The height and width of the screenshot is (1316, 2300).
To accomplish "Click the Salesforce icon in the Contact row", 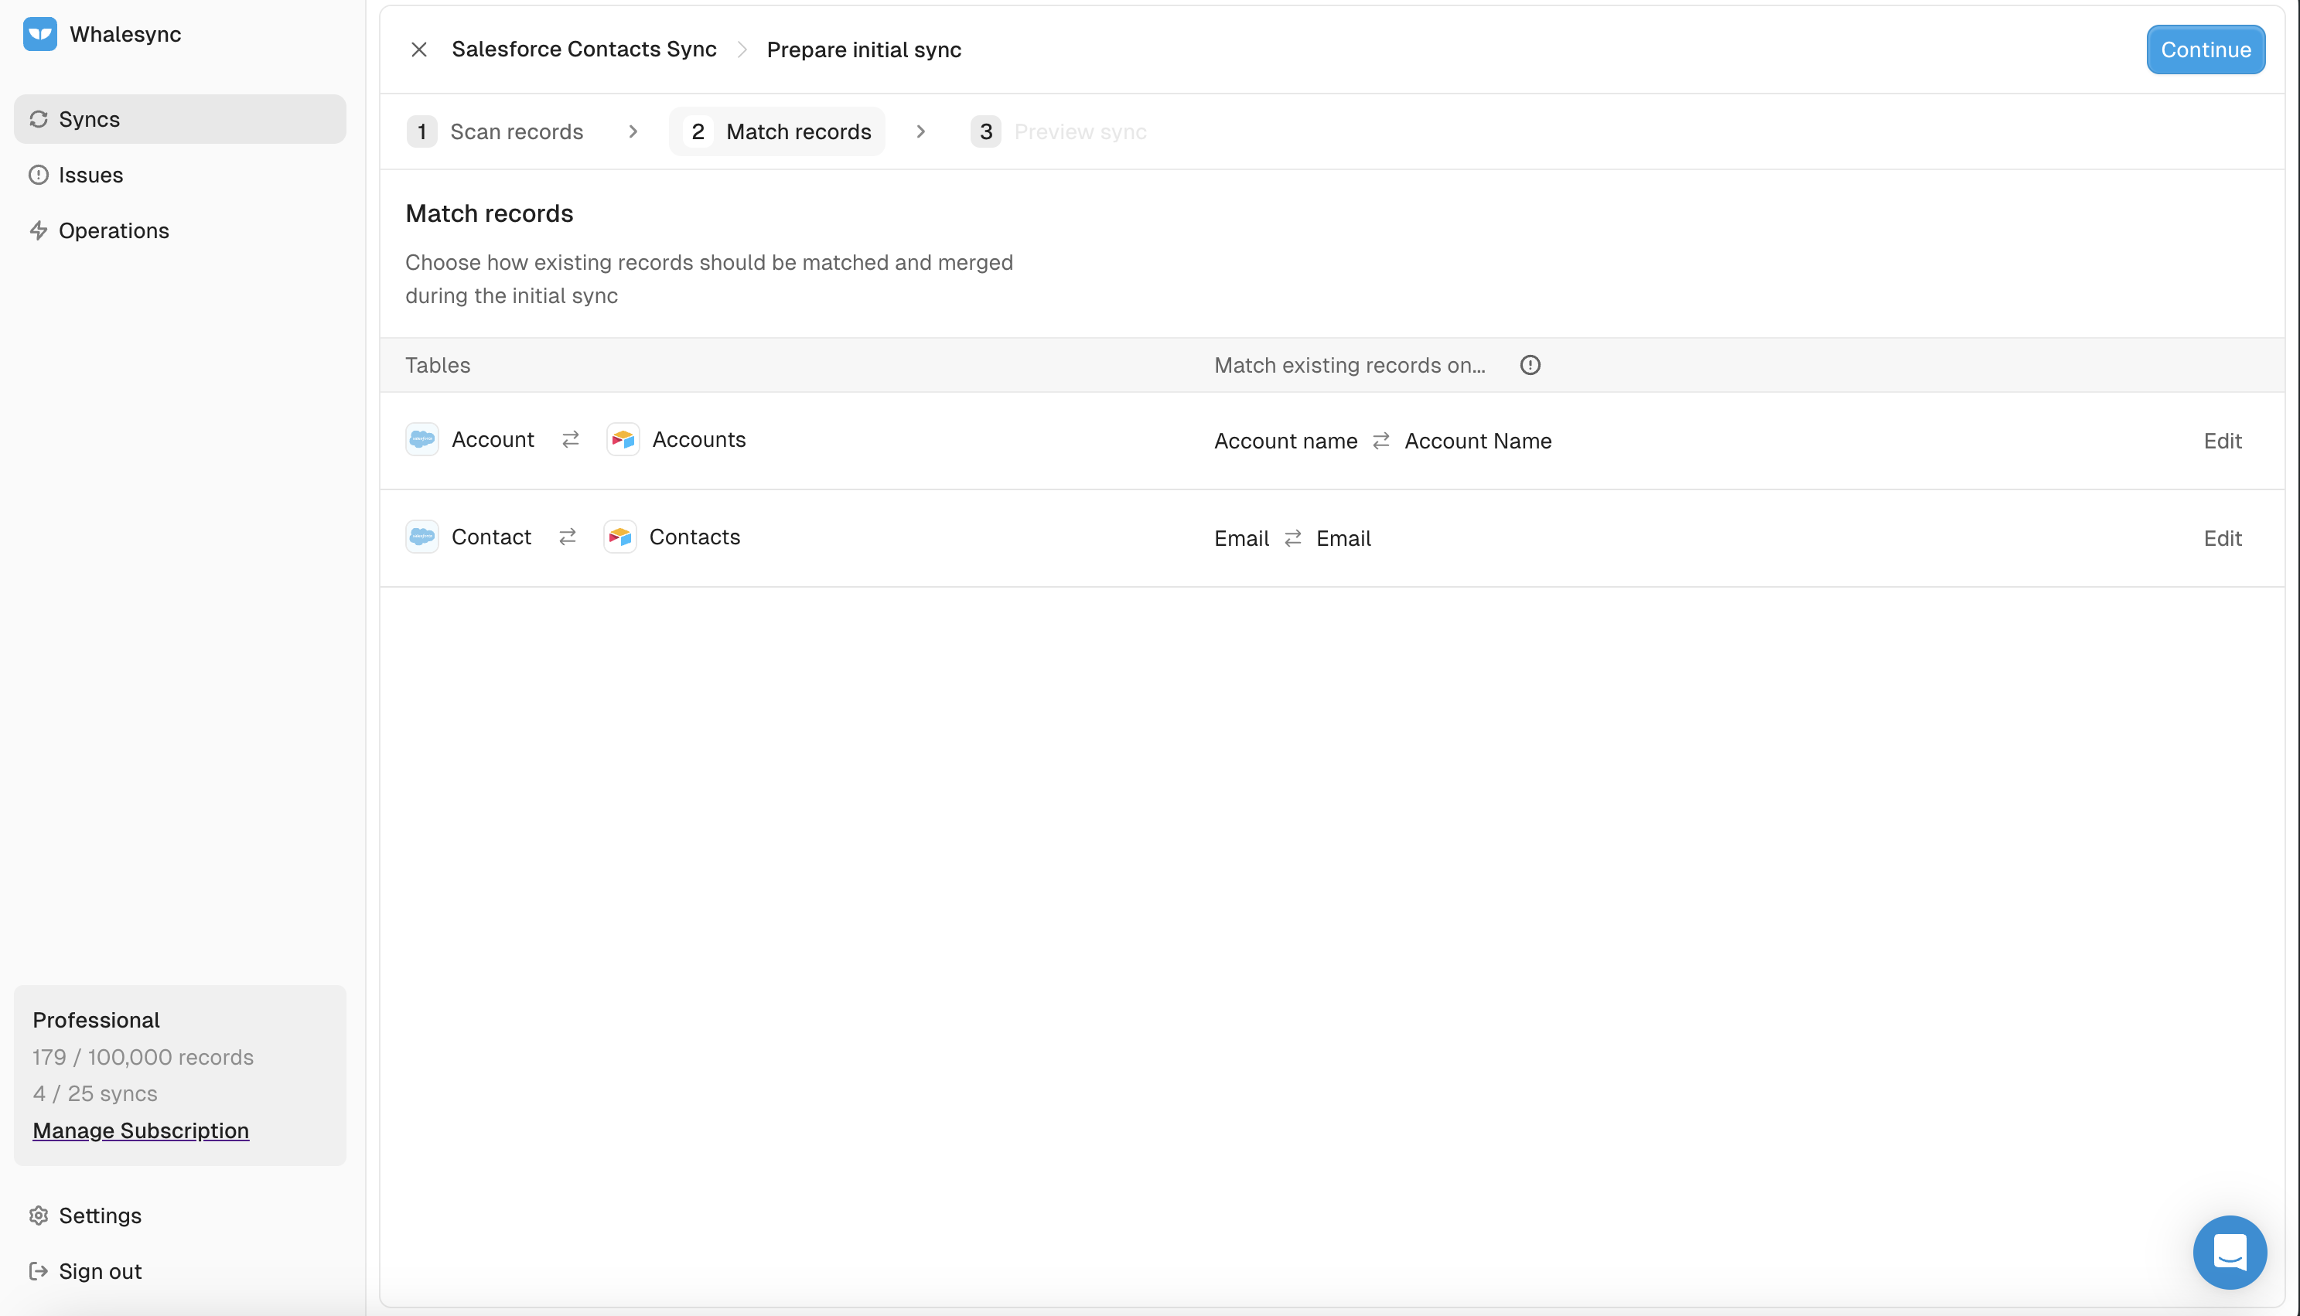I will tap(422, 537).
